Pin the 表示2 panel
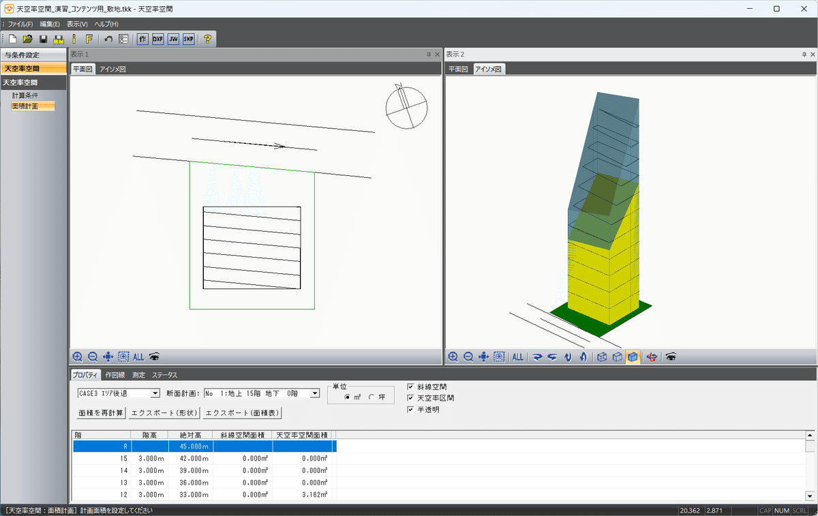818x516 pixels. point(804,54)
